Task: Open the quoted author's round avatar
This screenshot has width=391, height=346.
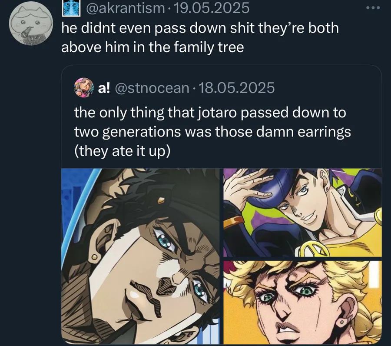Action: [84, 87]
